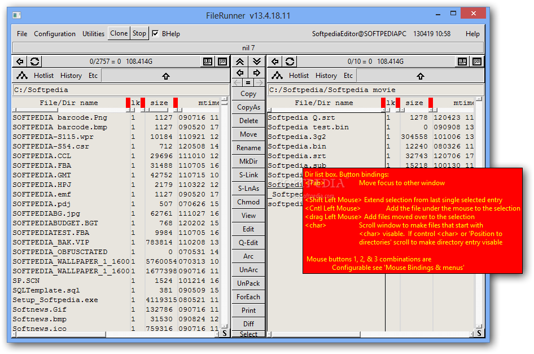Click the FileRunner title bar app icon
Screen dimensions: 534x354
[x=17, y=15]
